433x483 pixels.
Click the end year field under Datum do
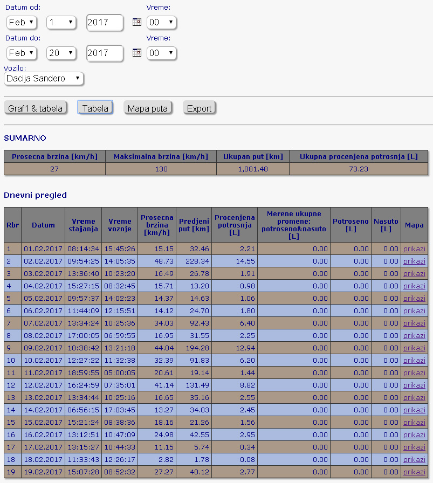click(x=105, y=53)
